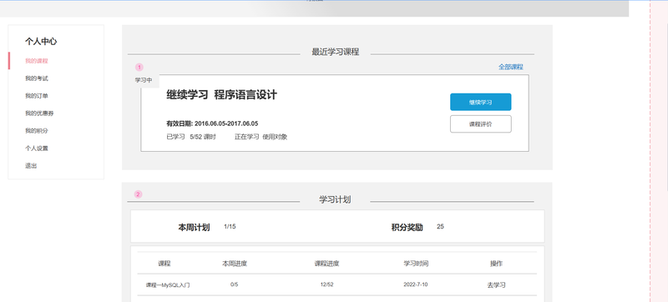Open the 全部课程 link
This screenshot has height=302, width=668.
point(511,67)
